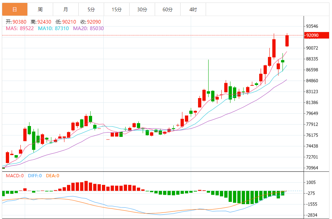Select the MACD:0 indicator label
The width and height of the screenshot is (332, 219).
point(15,176)
